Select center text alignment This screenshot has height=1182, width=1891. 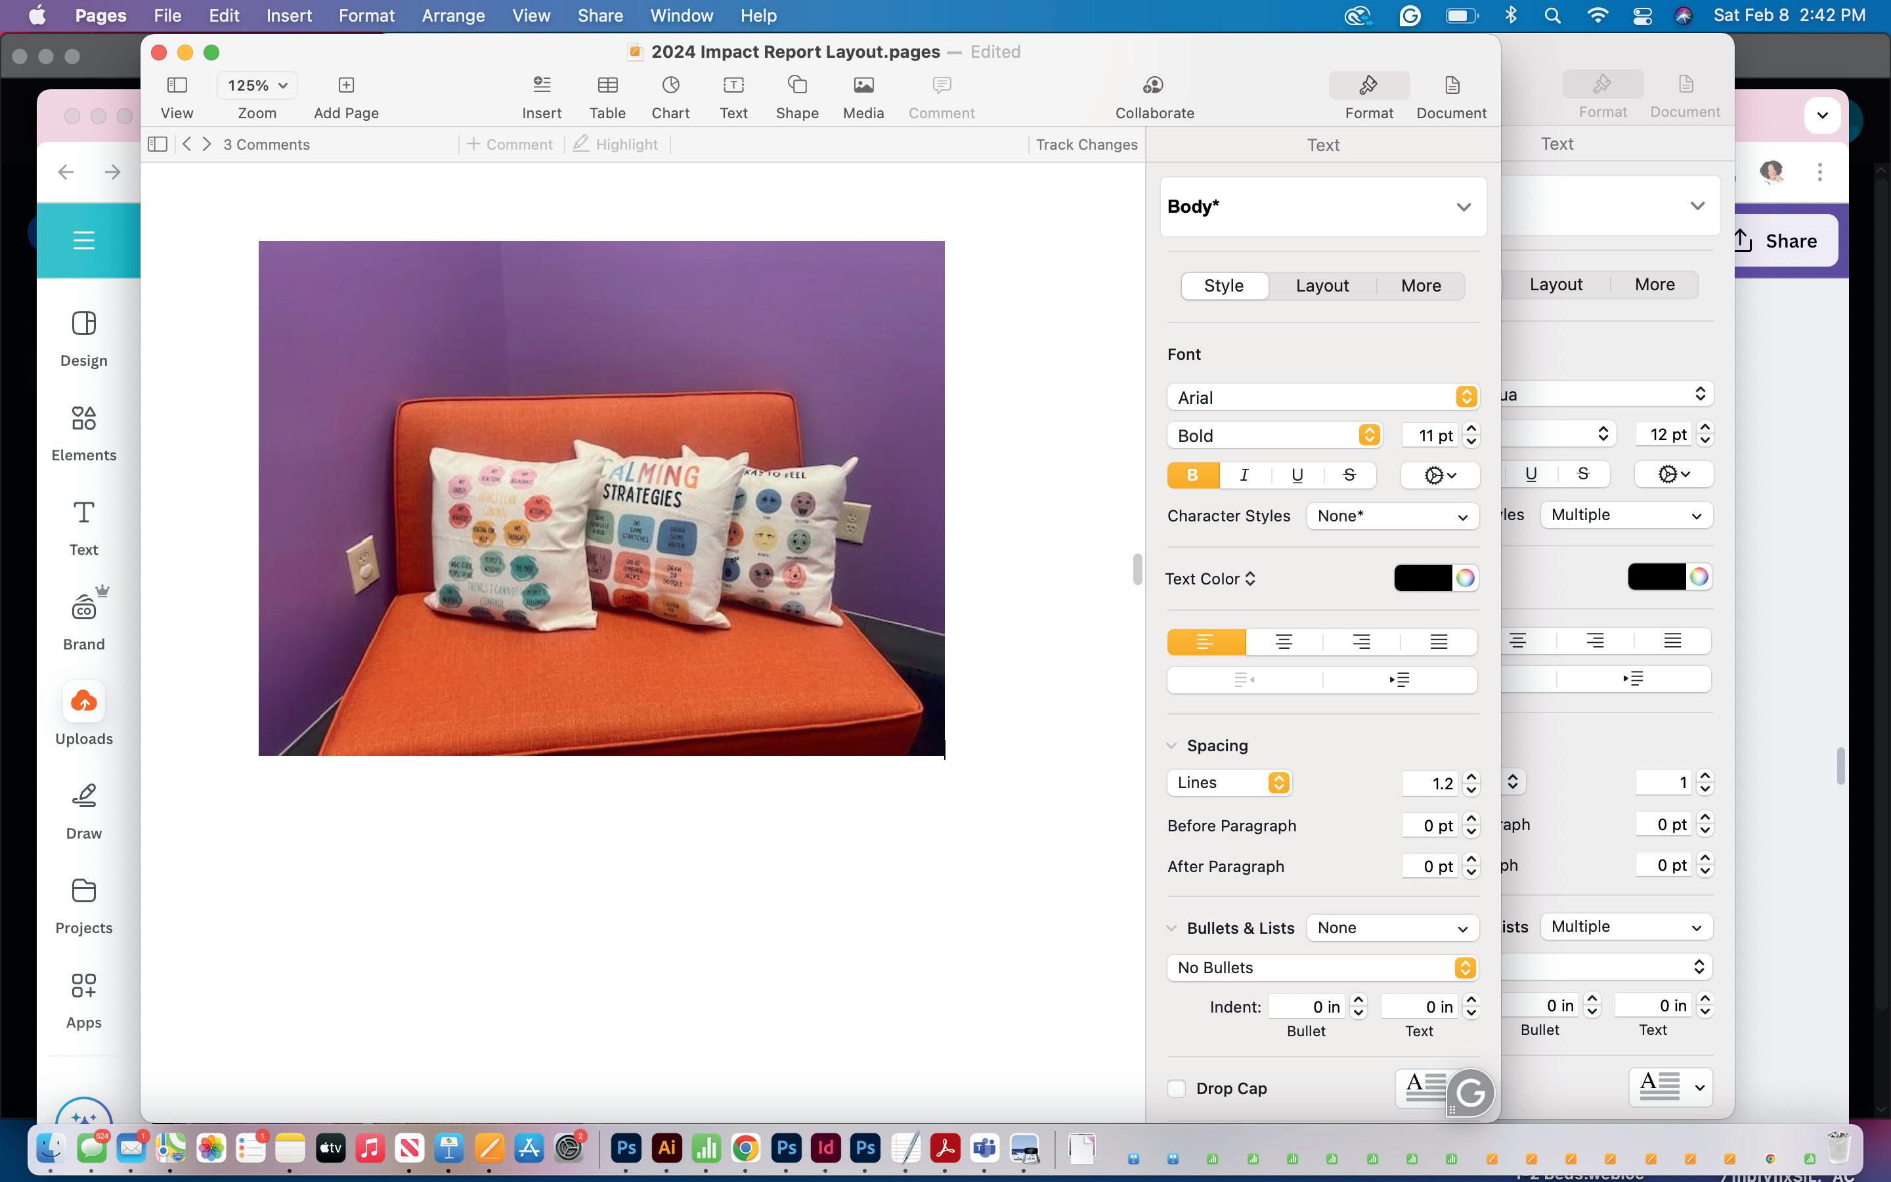(x=1283, y=642)
